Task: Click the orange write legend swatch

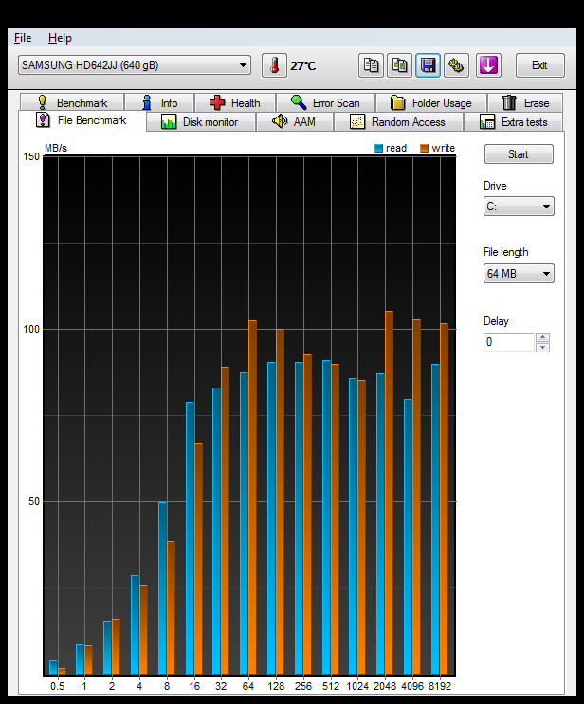Action: [424, 148]
